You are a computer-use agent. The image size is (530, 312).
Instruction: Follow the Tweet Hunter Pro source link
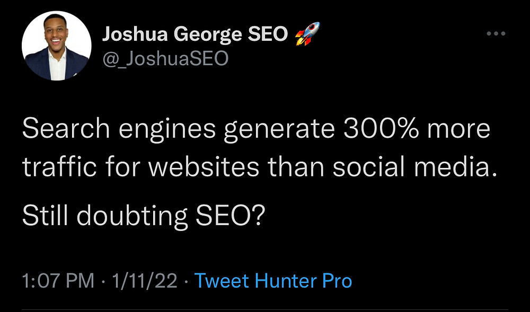(x=273, y=281)
